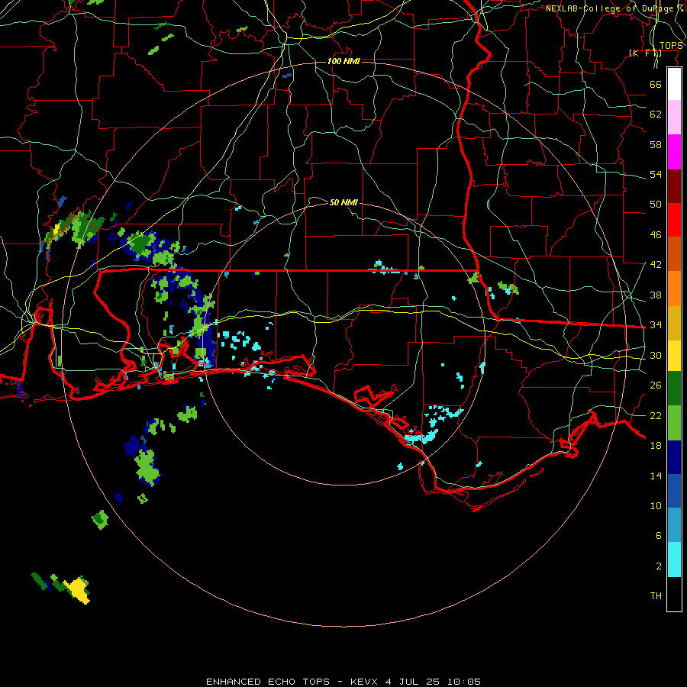Viewport: 687px width, 687px height.
Task: Click the navy blue legend swatch
Action: pos(674,457)
